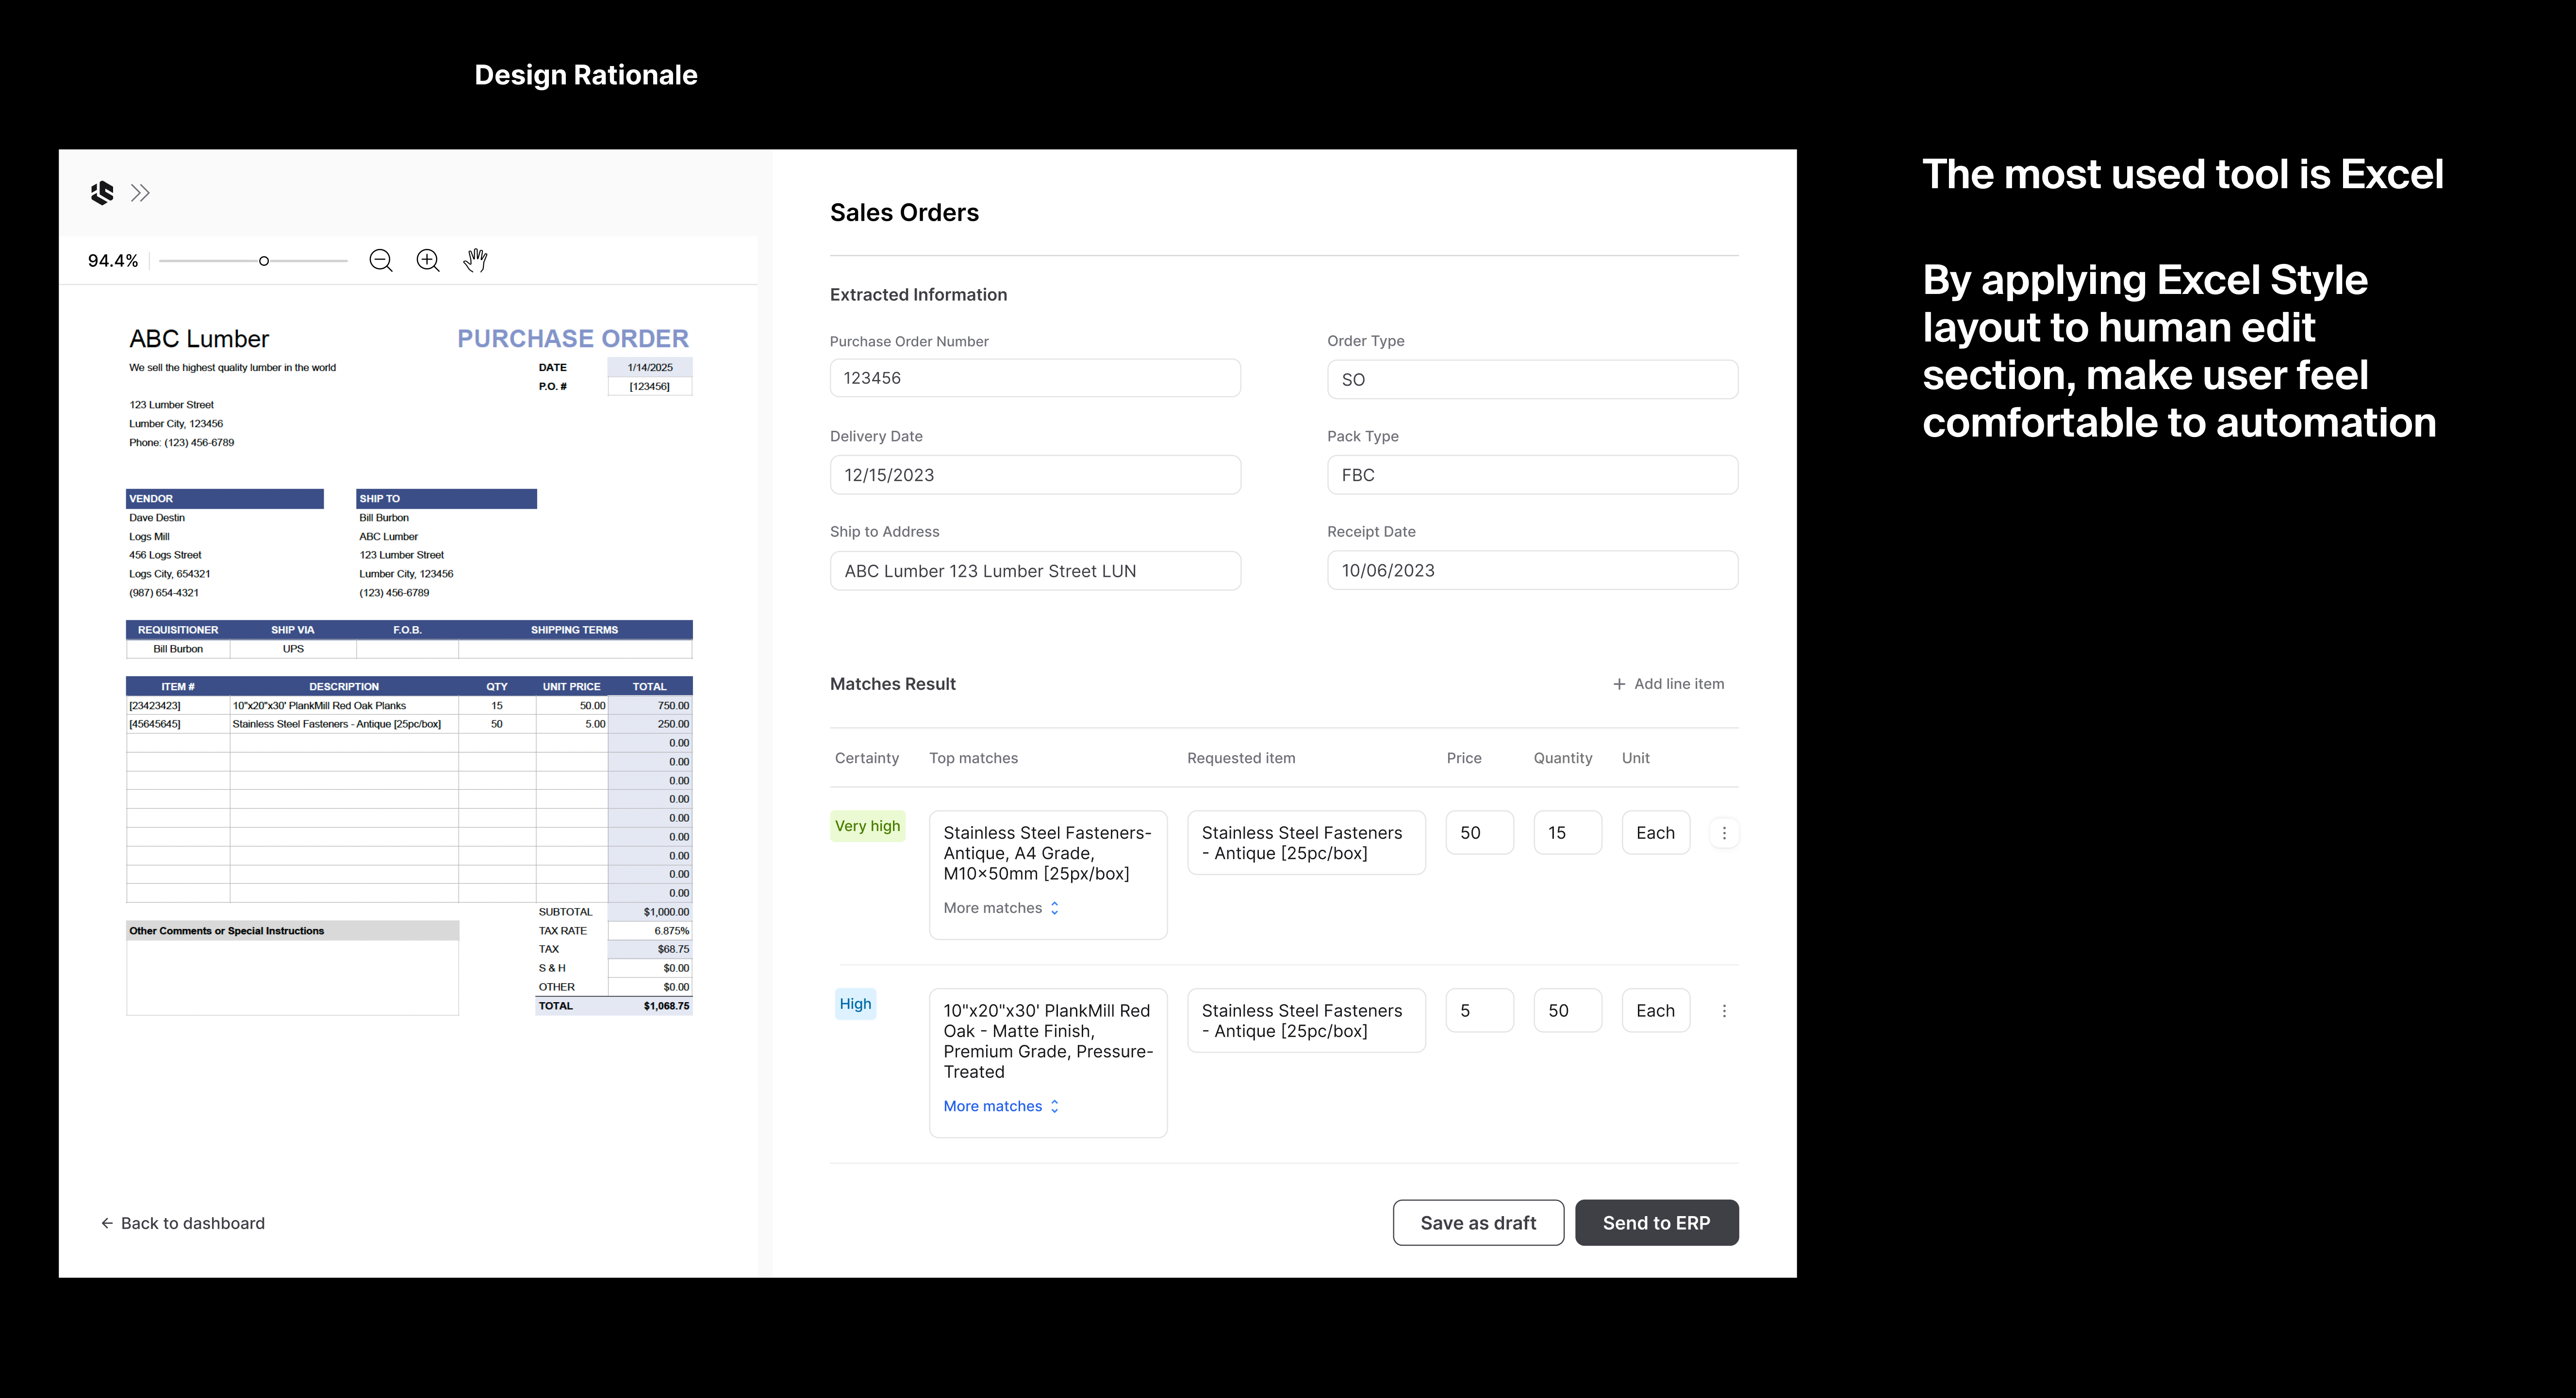The height and width of the screenshot is (1398, 2576).
Task: Click the back arrow to dashboard
Action: pyautogui.click(x=107, y=1223)
